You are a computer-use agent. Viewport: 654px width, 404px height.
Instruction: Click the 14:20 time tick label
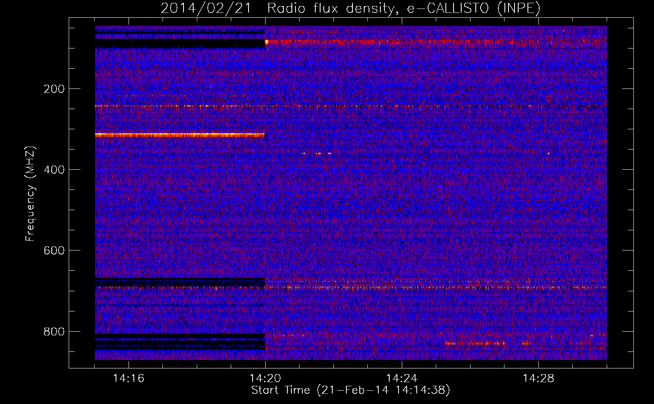point(265,378)
